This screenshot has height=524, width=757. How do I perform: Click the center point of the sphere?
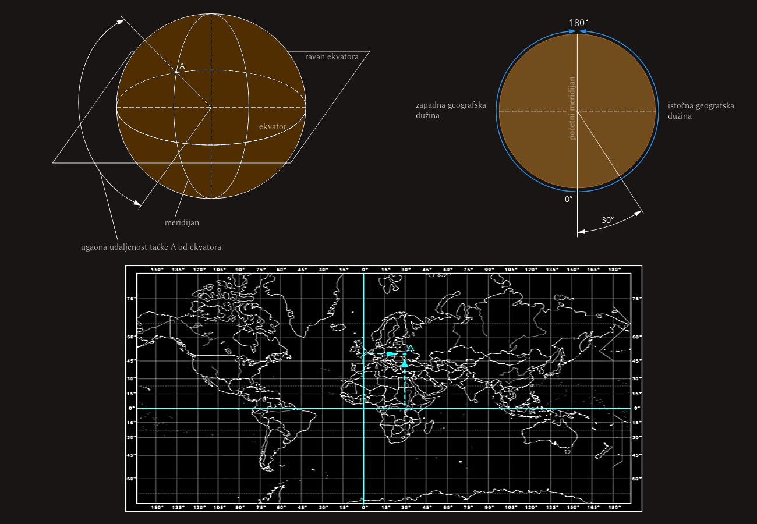click(x=211, y=107)
